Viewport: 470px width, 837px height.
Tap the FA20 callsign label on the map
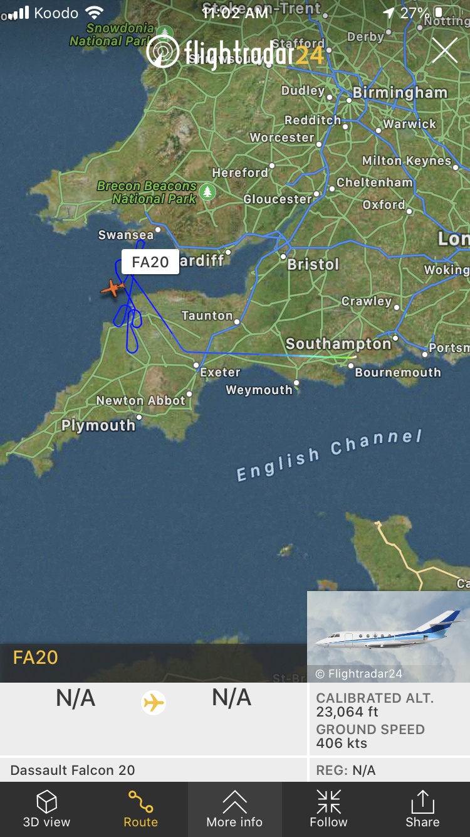(150, 262)
